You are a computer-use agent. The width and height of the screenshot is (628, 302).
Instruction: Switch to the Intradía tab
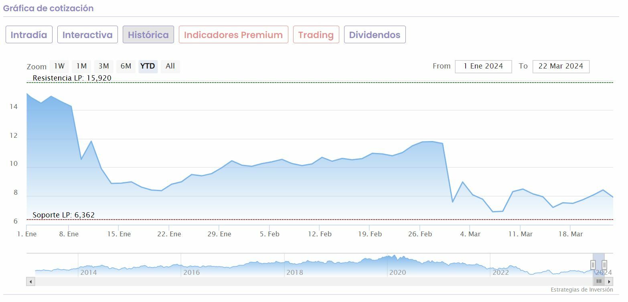tap(29, 35)
